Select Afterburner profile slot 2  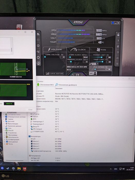(x=118, y=46)
